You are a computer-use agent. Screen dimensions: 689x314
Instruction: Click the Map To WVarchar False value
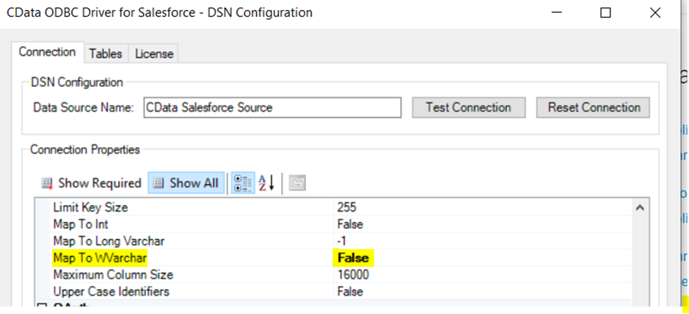tap(353, 258)
